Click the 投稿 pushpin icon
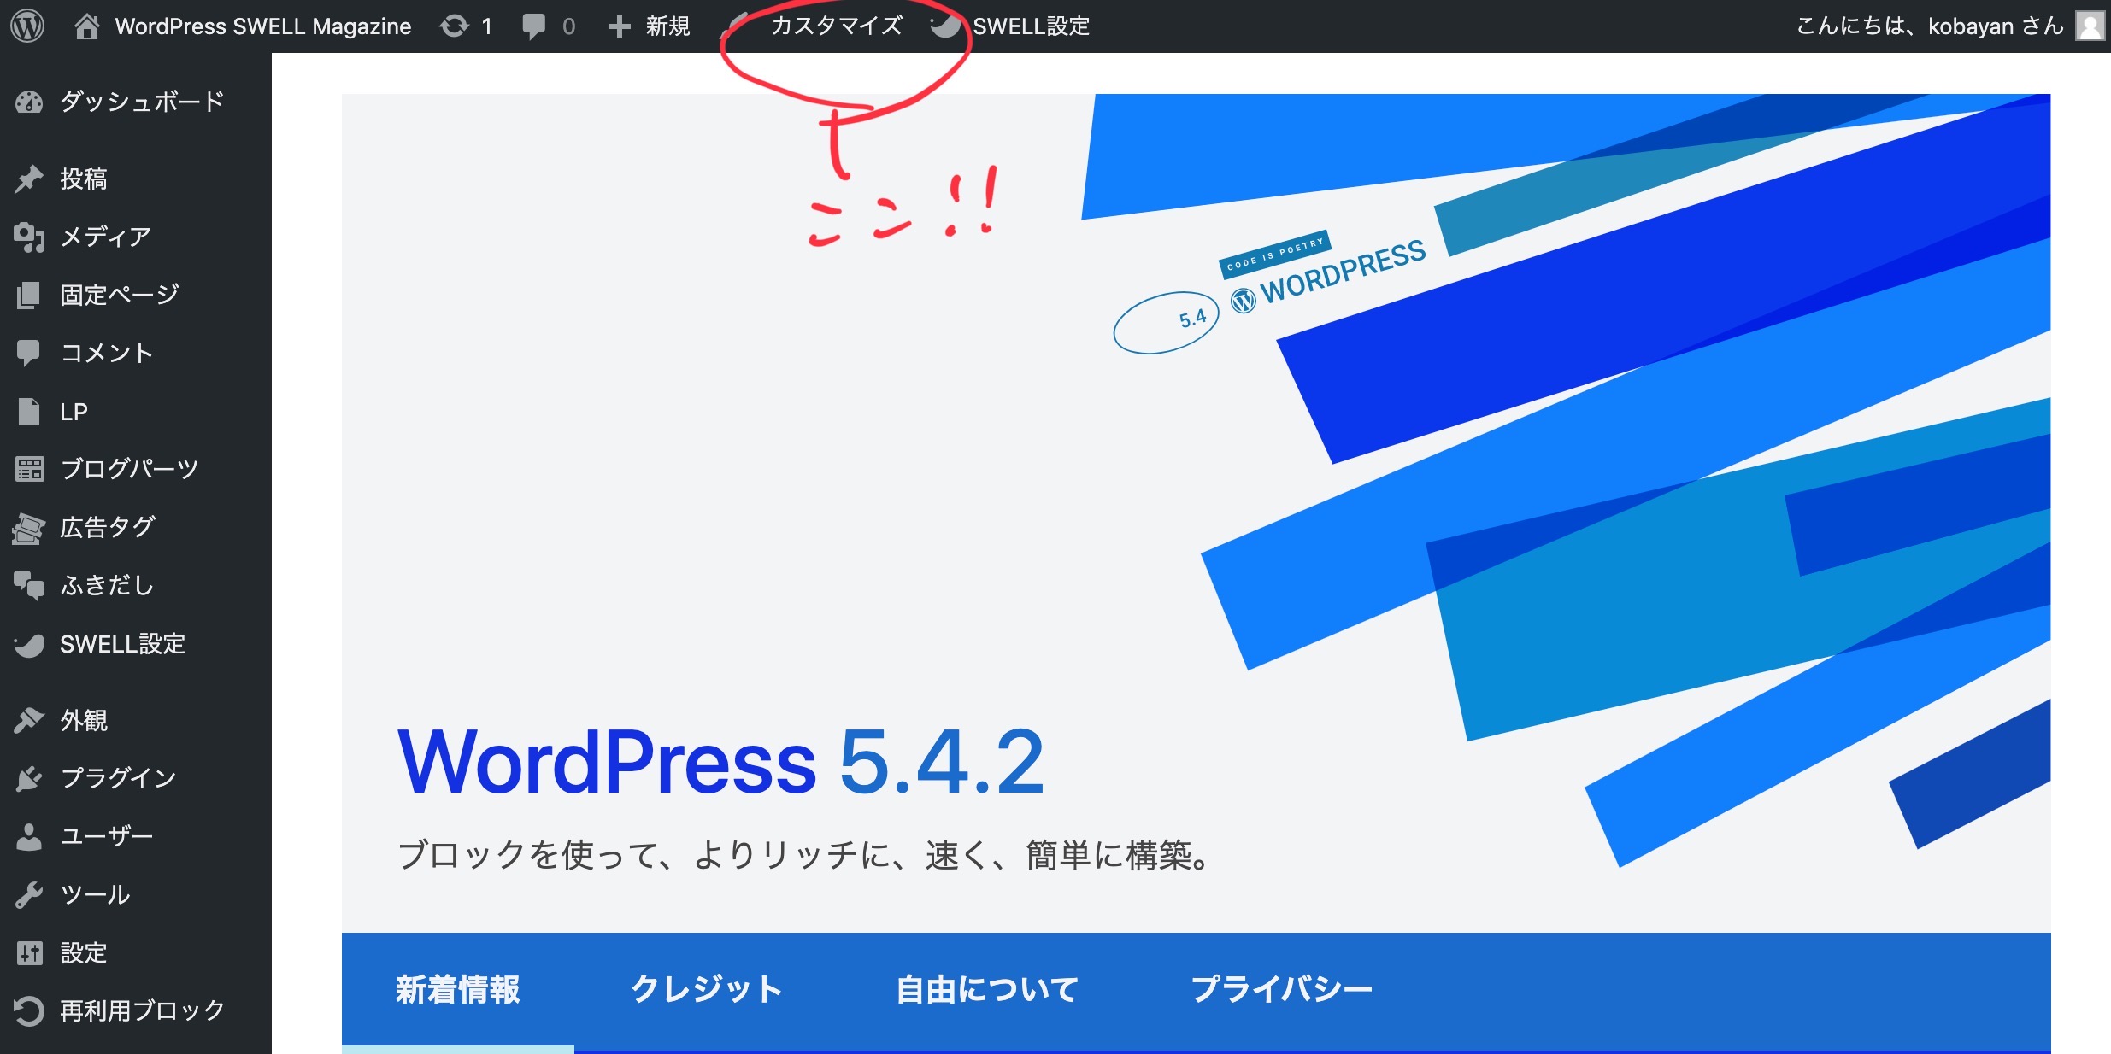 click(x=29, y=179)
